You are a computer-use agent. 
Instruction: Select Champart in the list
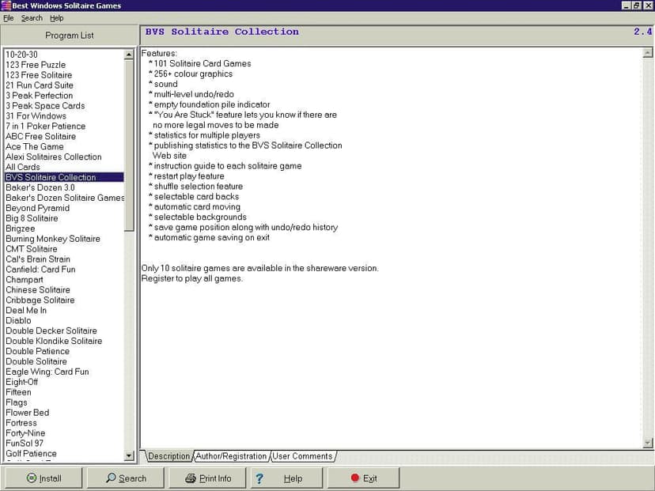tap(64, 279)
